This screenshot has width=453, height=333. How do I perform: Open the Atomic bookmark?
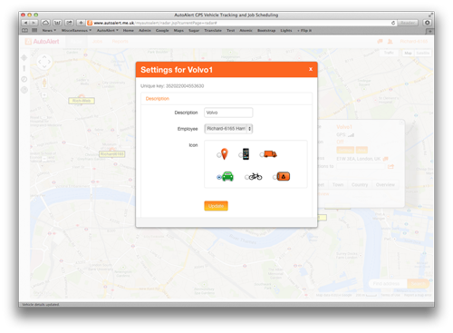tap(246, 31)
